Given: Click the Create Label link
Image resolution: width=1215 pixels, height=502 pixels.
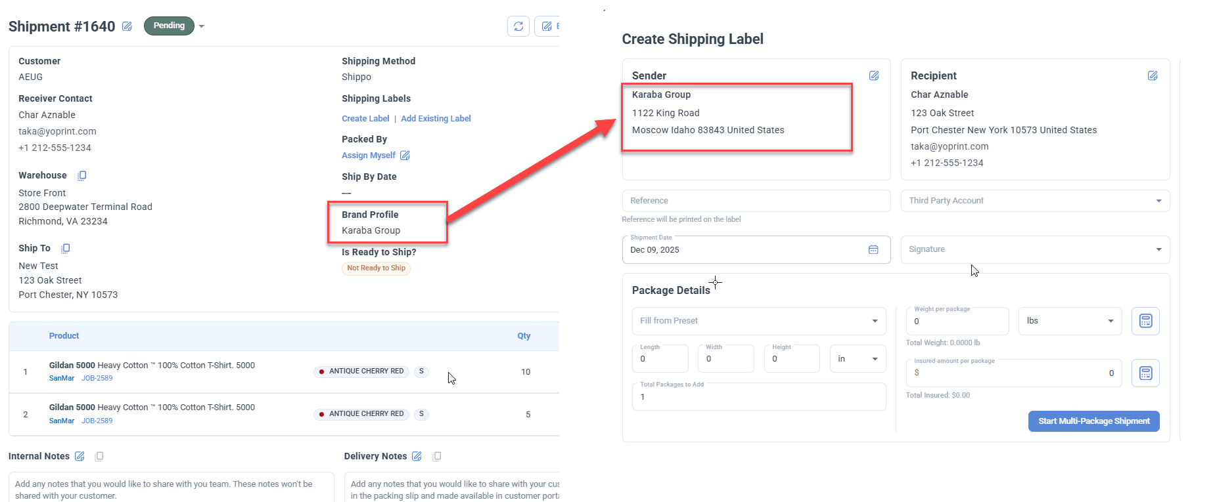Looking at the screenshot, I should (x=365, y=119).
